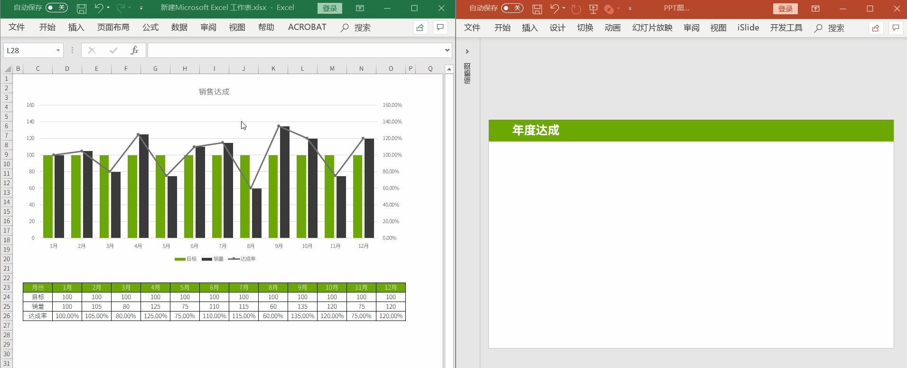
Task: Toggle AutoSave switch in PowerPoint
Action: 512,8
